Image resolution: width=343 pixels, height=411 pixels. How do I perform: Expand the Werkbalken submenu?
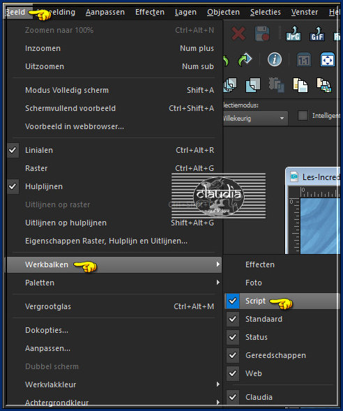(x=114, y=264)
